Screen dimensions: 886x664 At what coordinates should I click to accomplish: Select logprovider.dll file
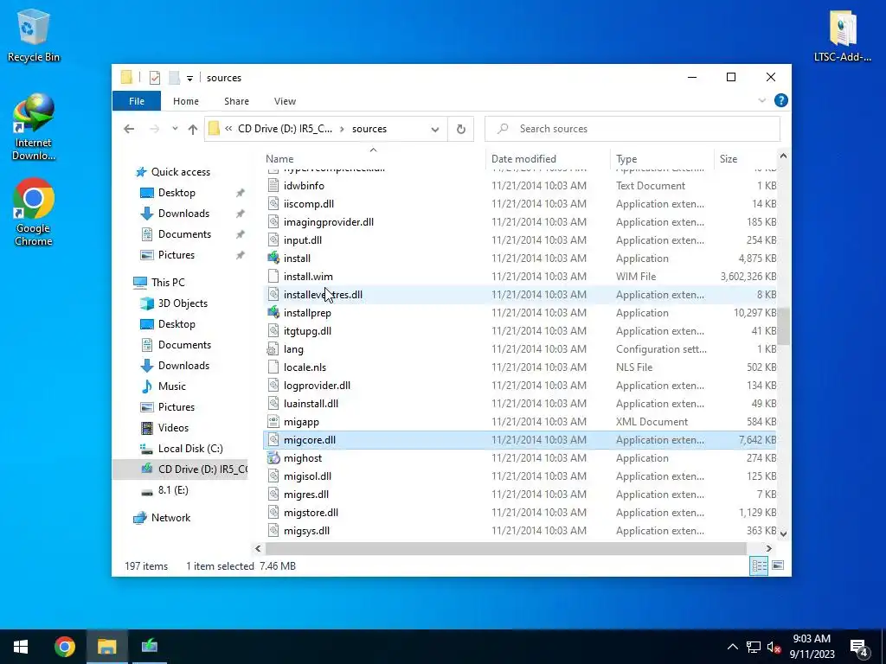click(x=317, y=386)
